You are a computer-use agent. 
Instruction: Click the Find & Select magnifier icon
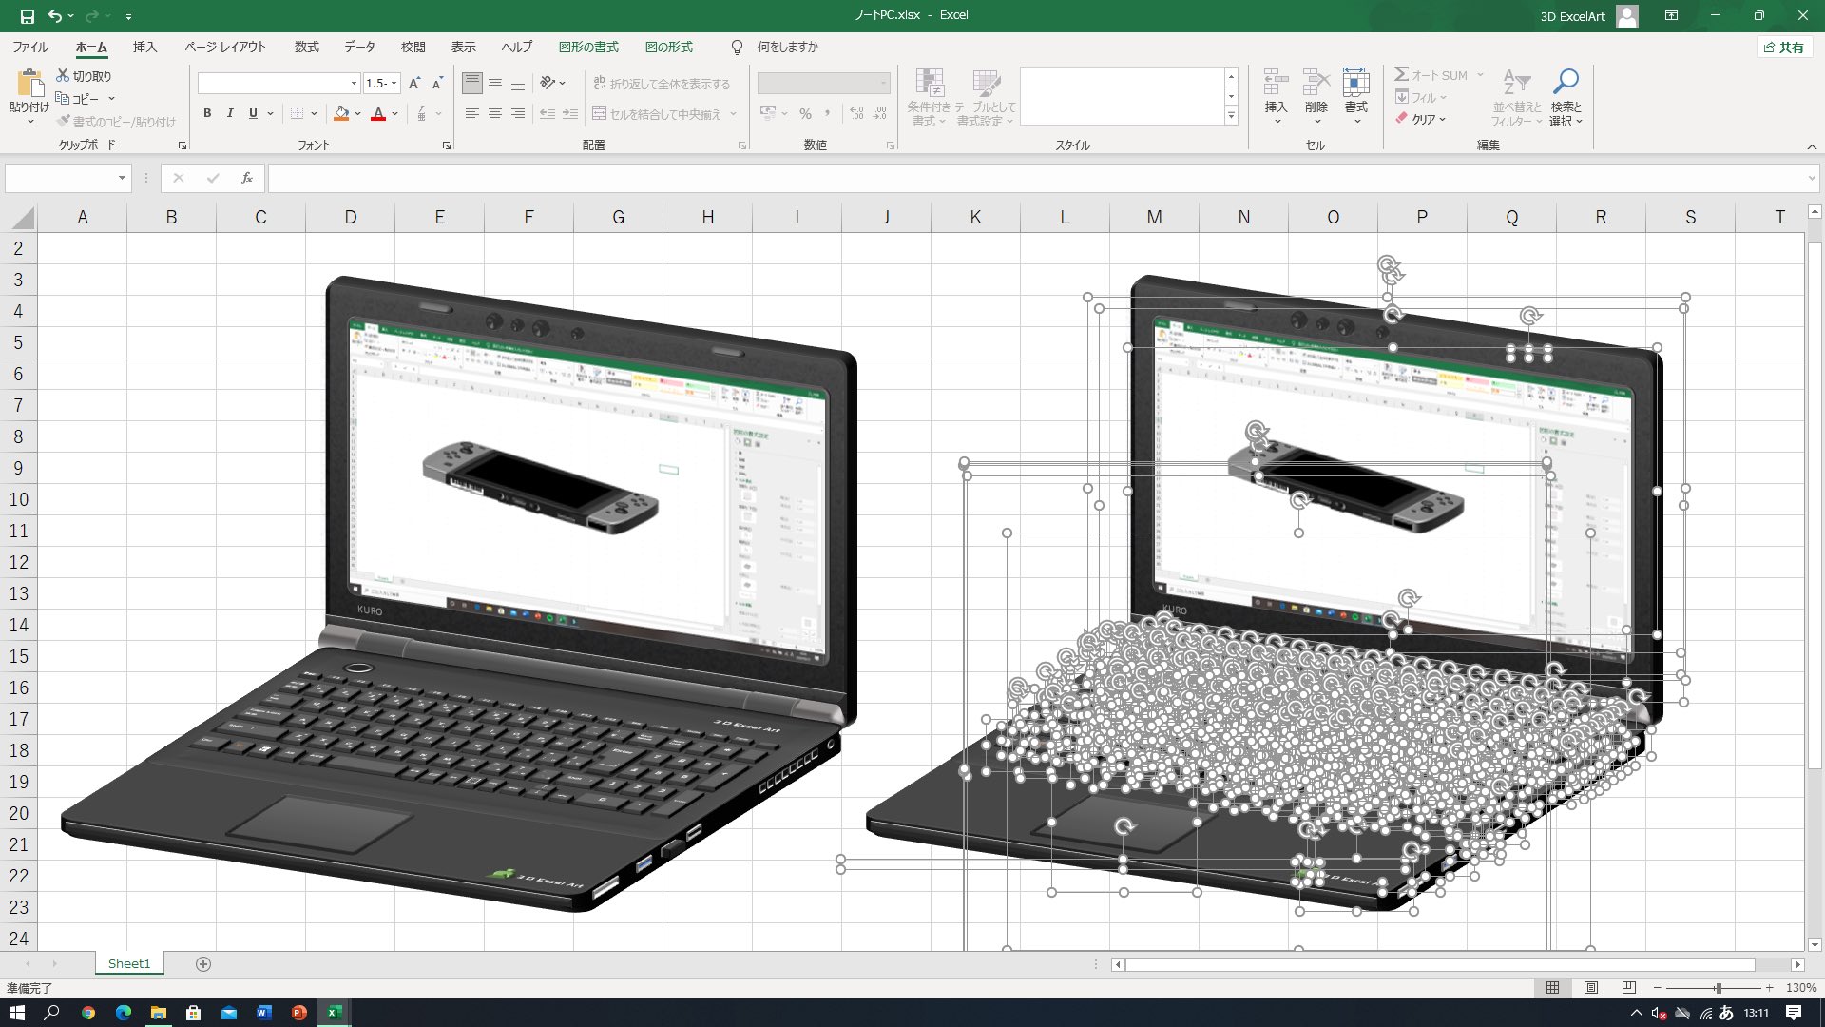tap(1566, 82)
